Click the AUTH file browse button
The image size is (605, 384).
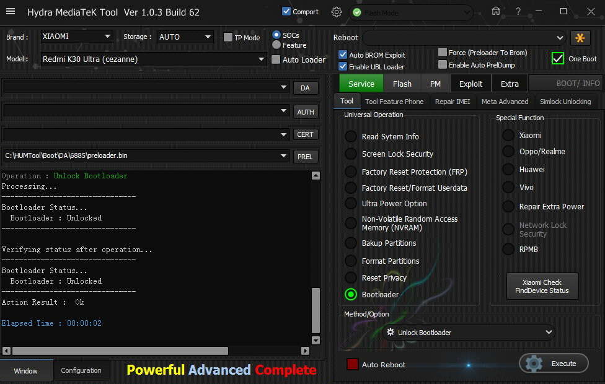(x=305, y=112)
